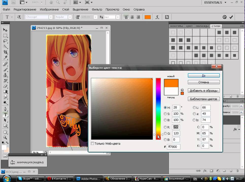Viewport: 245px width, 182px height.
Task: Open Библиотеки цветов button
Action: click(204, 99)
